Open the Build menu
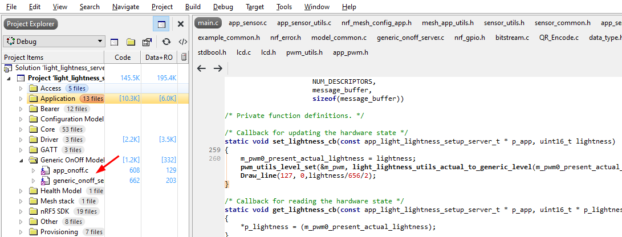 193,7
